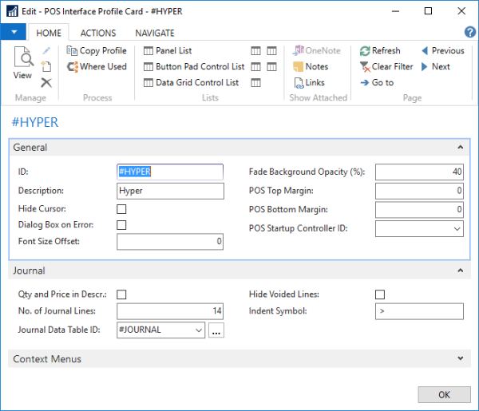Click the Description input field
Viewport: 479px width, 411px height.
(x=170, y=192)
